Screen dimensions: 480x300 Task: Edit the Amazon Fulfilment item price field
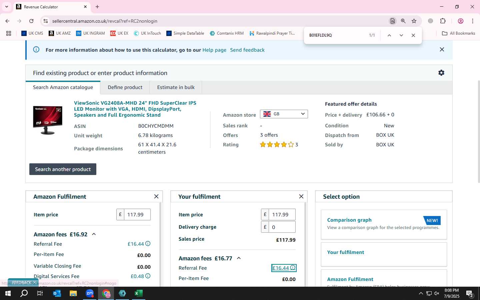(137, 215)
